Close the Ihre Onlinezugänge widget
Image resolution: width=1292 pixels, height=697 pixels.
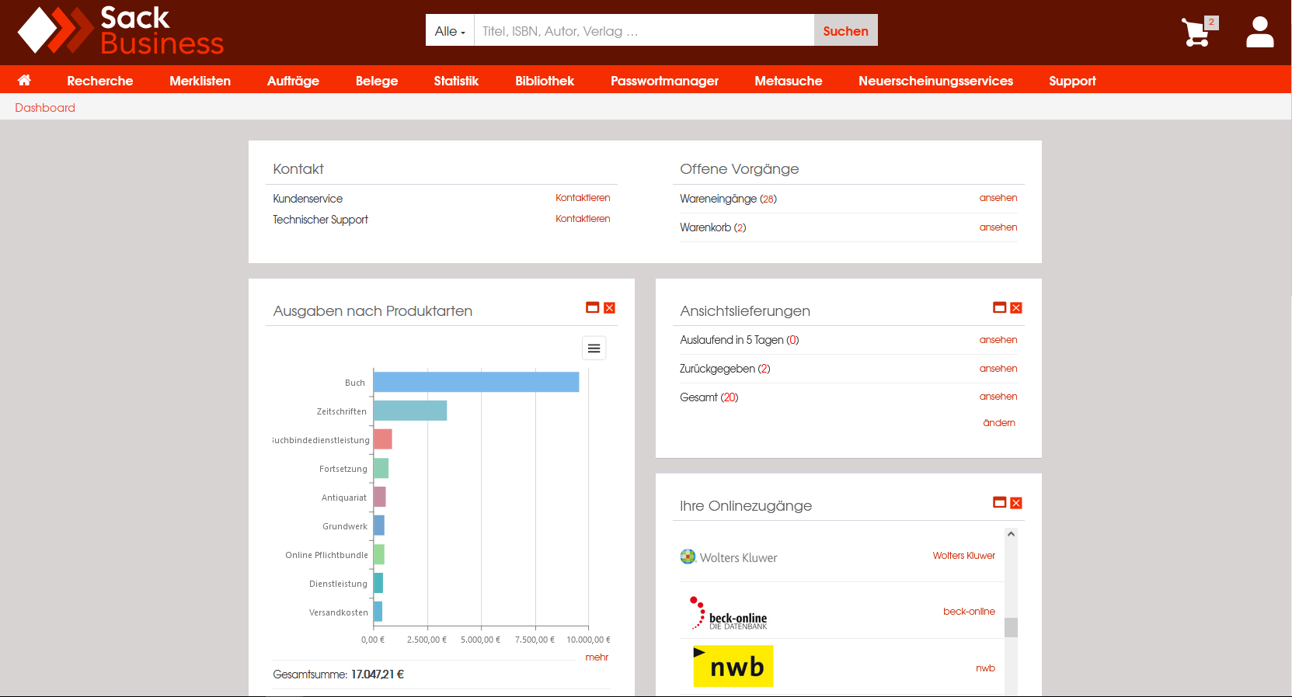pyautogui.click(x=1016, y=503)
